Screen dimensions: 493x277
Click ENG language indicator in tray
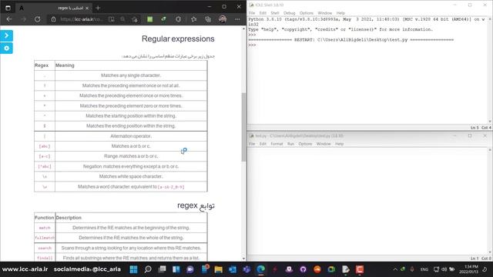pos(424,269)
